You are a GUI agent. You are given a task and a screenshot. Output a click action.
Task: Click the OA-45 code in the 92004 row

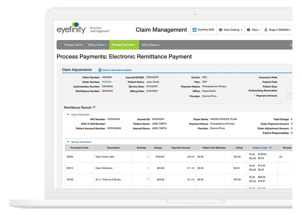(x=252, y=158)
